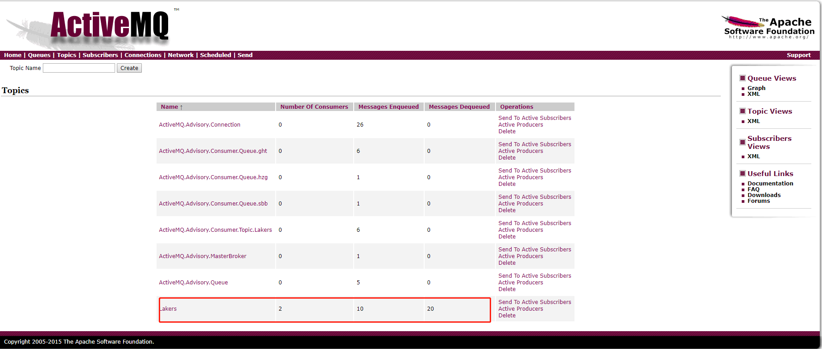Send To Active Subscribers for Queue.sbb
Viewport: 822px width, 349px height.
tap(535, 197)
